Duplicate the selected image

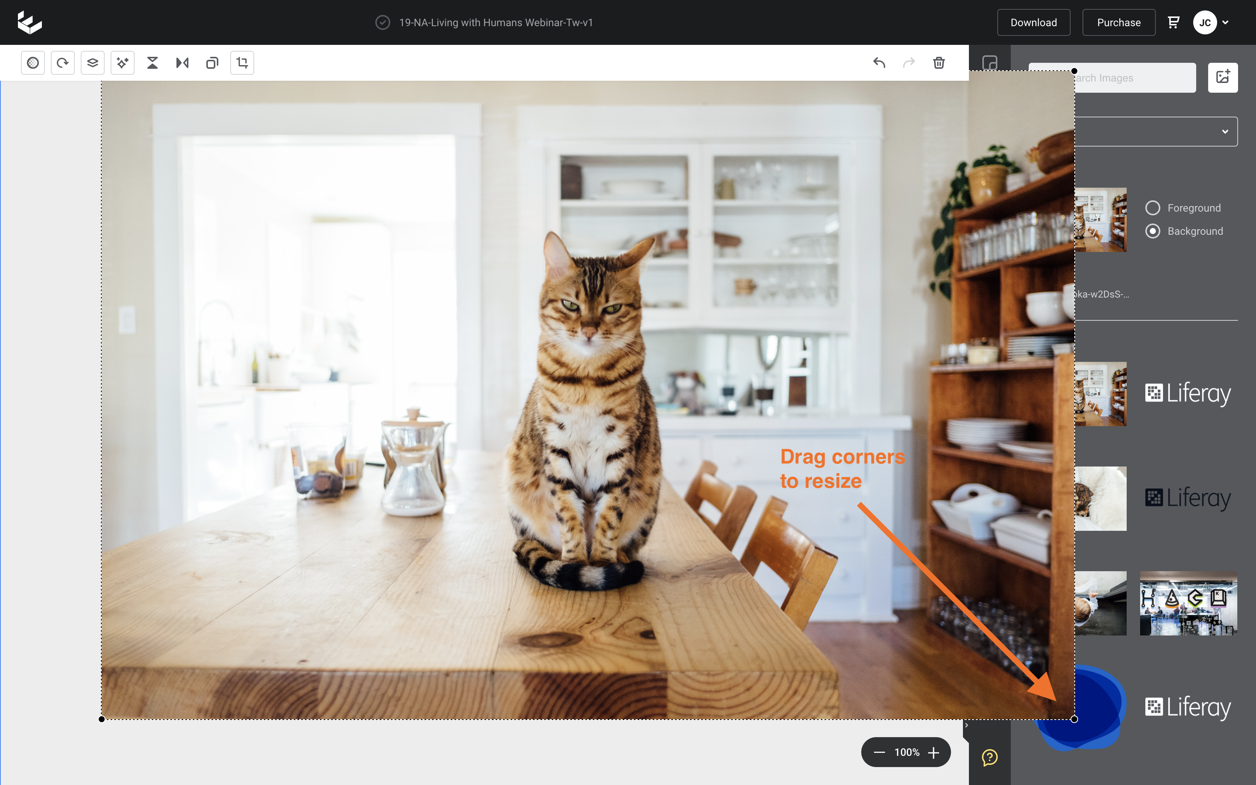tap(212, 63)
